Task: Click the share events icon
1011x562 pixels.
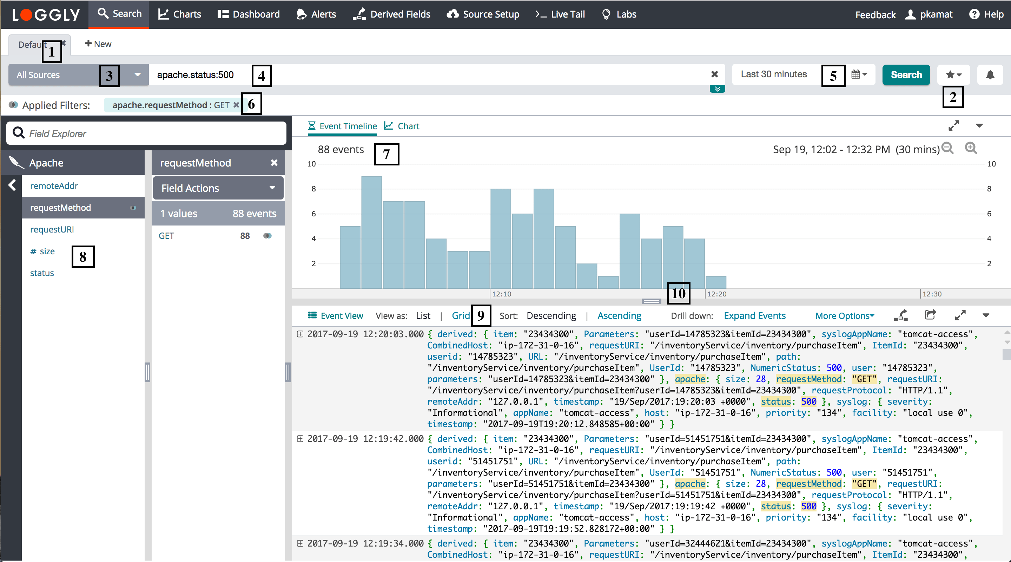Action: coord(930,315)
